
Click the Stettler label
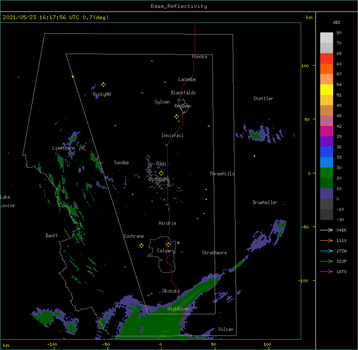point(263,99)
